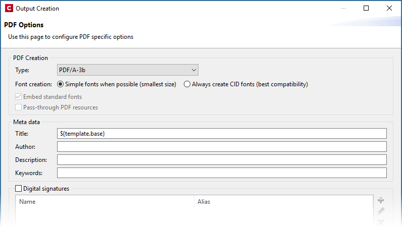
Task: Click the Output Creation app icon
Action: [8, 8]
